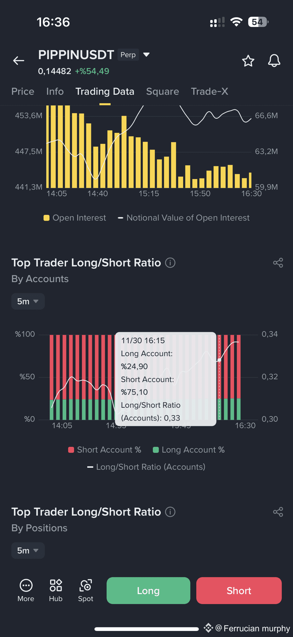Open 5m interval dropdown under By Positions
Image resolution: width=293 pixels, height=637 pixels.
pos(28,550)
